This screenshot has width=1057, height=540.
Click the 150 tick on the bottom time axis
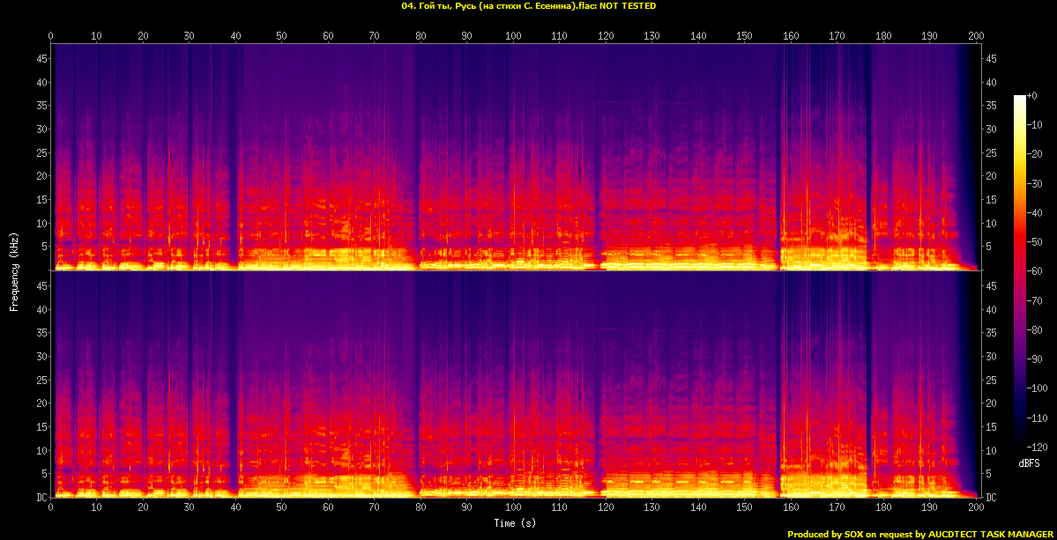click(745, 507)
